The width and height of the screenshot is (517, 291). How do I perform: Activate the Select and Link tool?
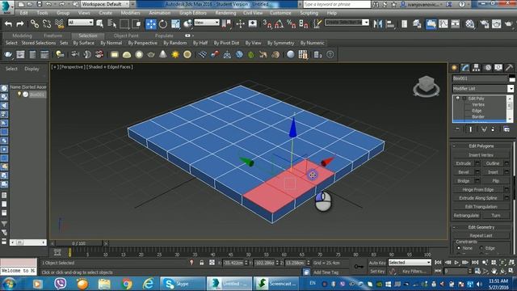(34, 23)
